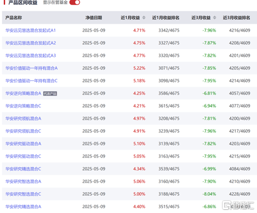This screenshot has height=213, width=257.
Task: Open fund 华安研究智选混合A
Action: (23, 181)
